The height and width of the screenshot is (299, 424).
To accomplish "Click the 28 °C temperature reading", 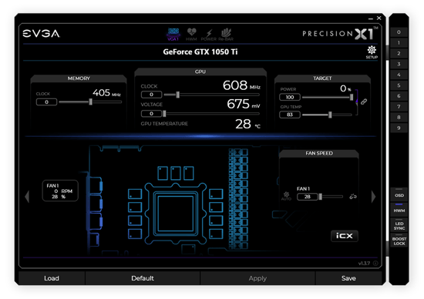I will 247,124.
